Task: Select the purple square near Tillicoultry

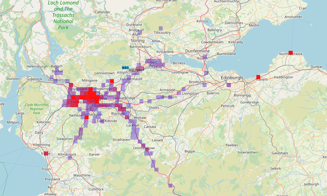Action: pyautogui.click(x=160, y=28)
